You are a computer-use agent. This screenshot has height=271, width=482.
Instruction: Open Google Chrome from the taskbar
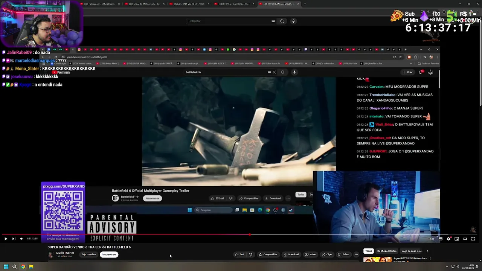pyautogui.click(x=23, y=266)
